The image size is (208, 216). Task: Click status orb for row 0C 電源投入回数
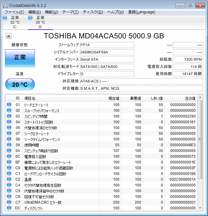point(9,156)
